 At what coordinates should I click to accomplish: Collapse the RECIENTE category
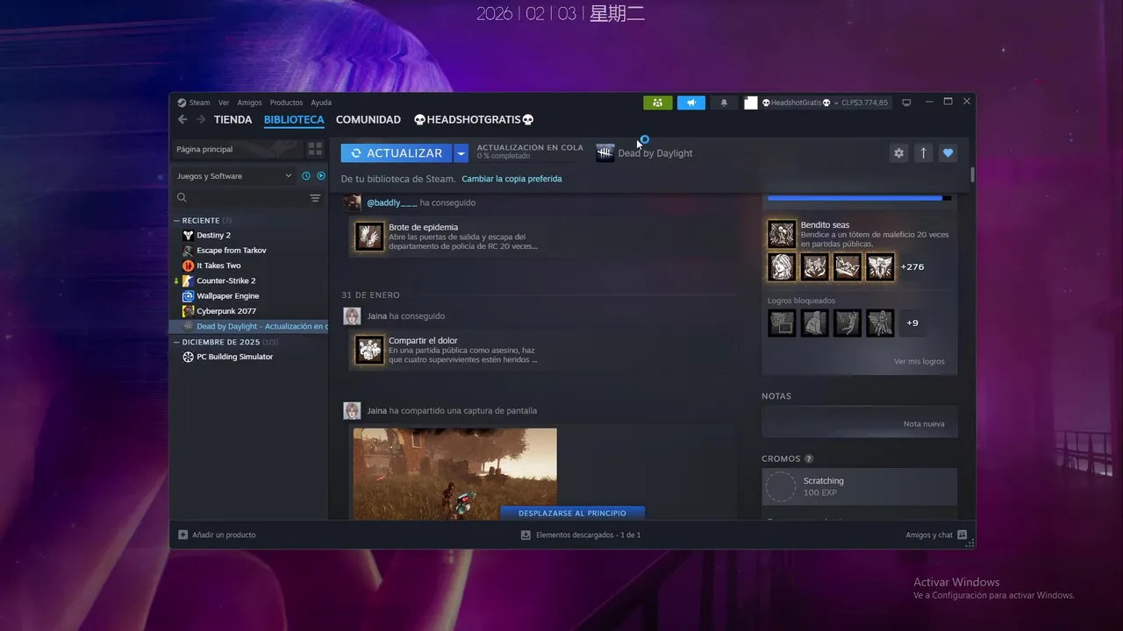click(x=176, y=221)
